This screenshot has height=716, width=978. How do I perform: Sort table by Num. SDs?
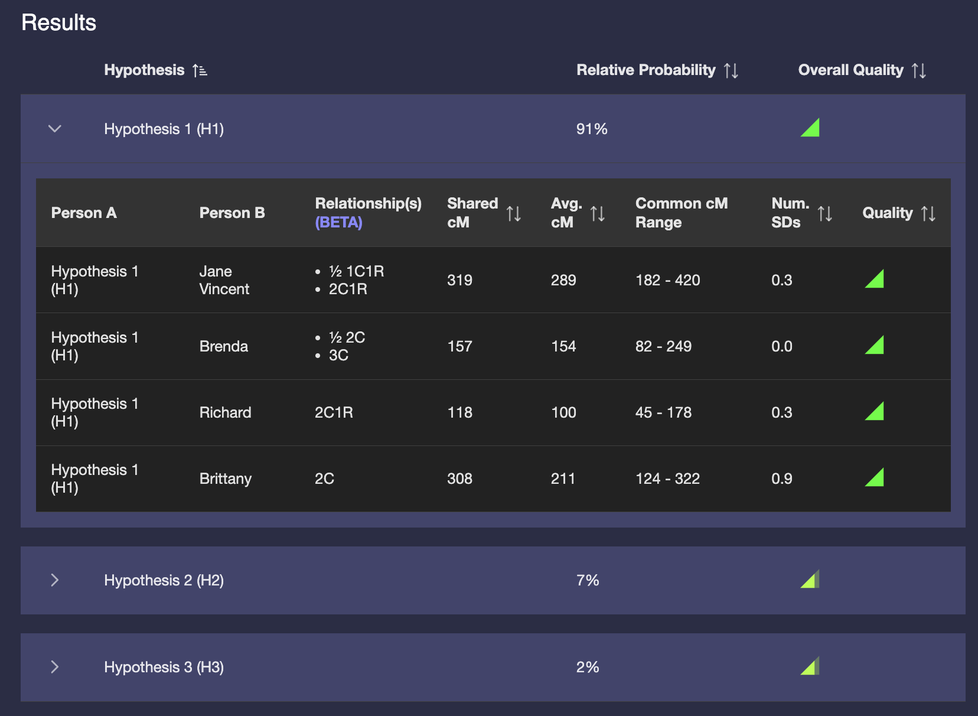tap(824, 213)
